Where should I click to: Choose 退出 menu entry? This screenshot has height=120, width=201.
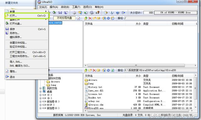(x=27, y=77)
